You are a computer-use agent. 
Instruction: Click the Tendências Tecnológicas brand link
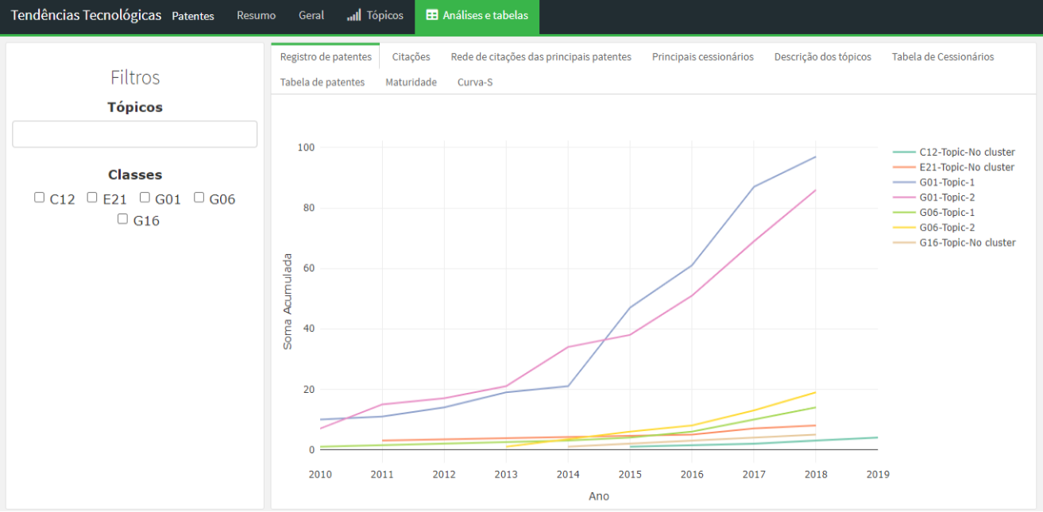[86, 16]
